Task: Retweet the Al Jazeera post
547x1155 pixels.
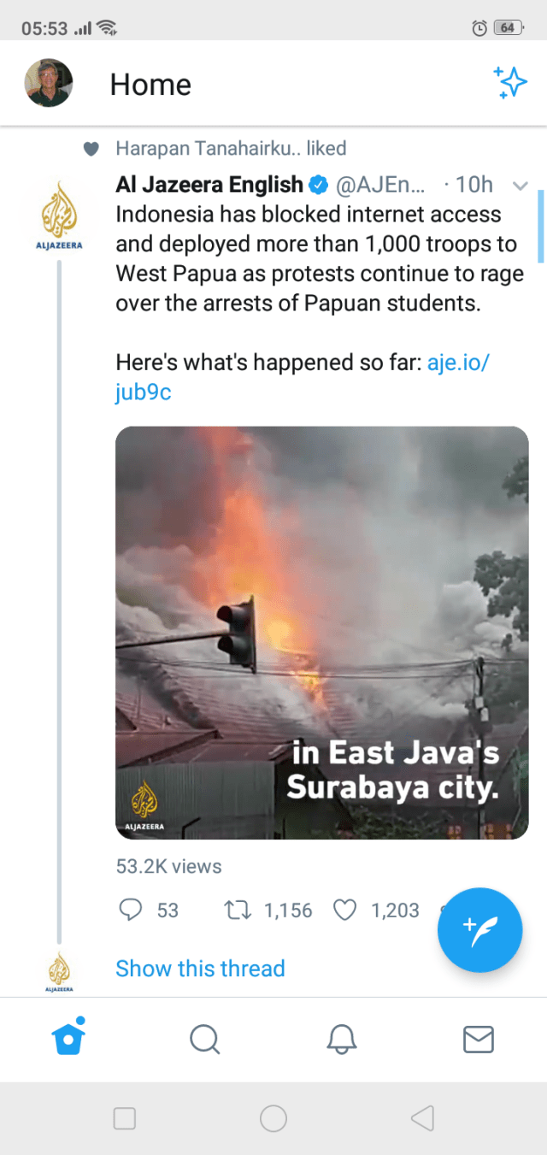Action: point(236,910)
